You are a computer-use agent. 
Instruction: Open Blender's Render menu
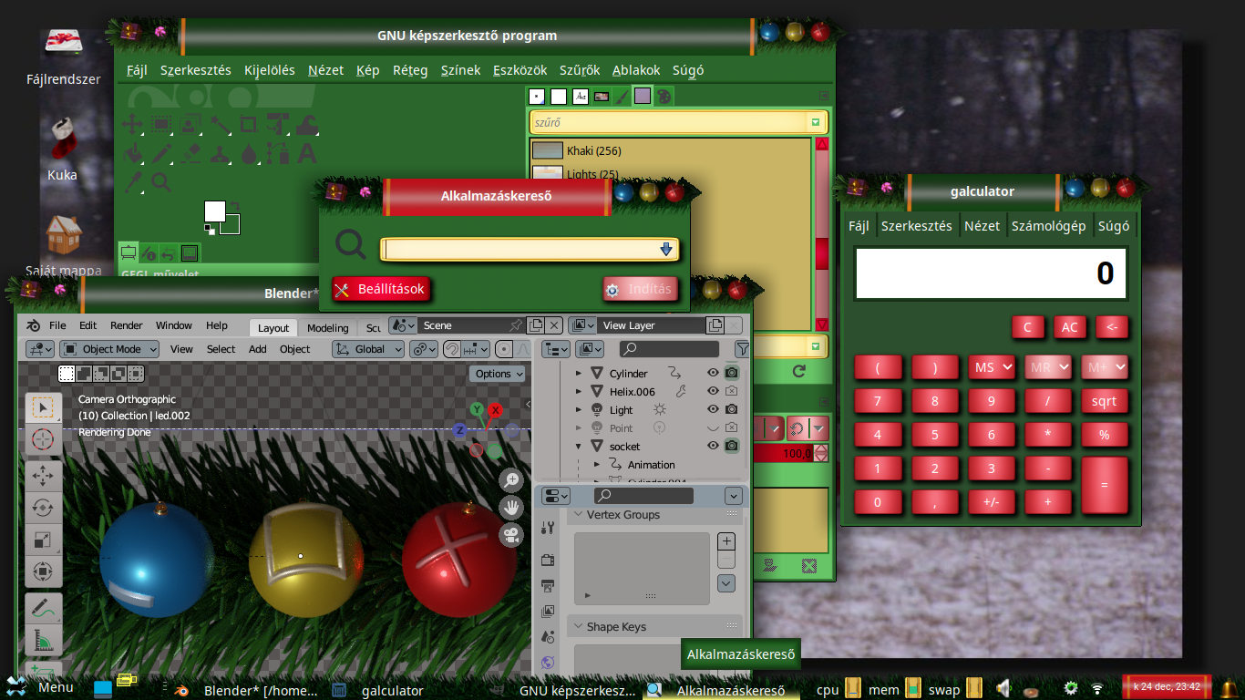coord(127,325)
